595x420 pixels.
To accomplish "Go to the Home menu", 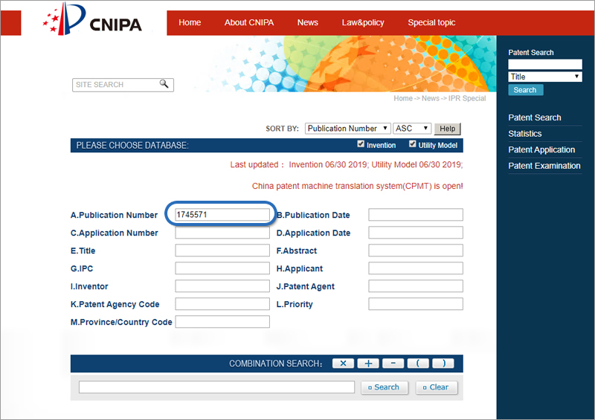I will (190, 23).
